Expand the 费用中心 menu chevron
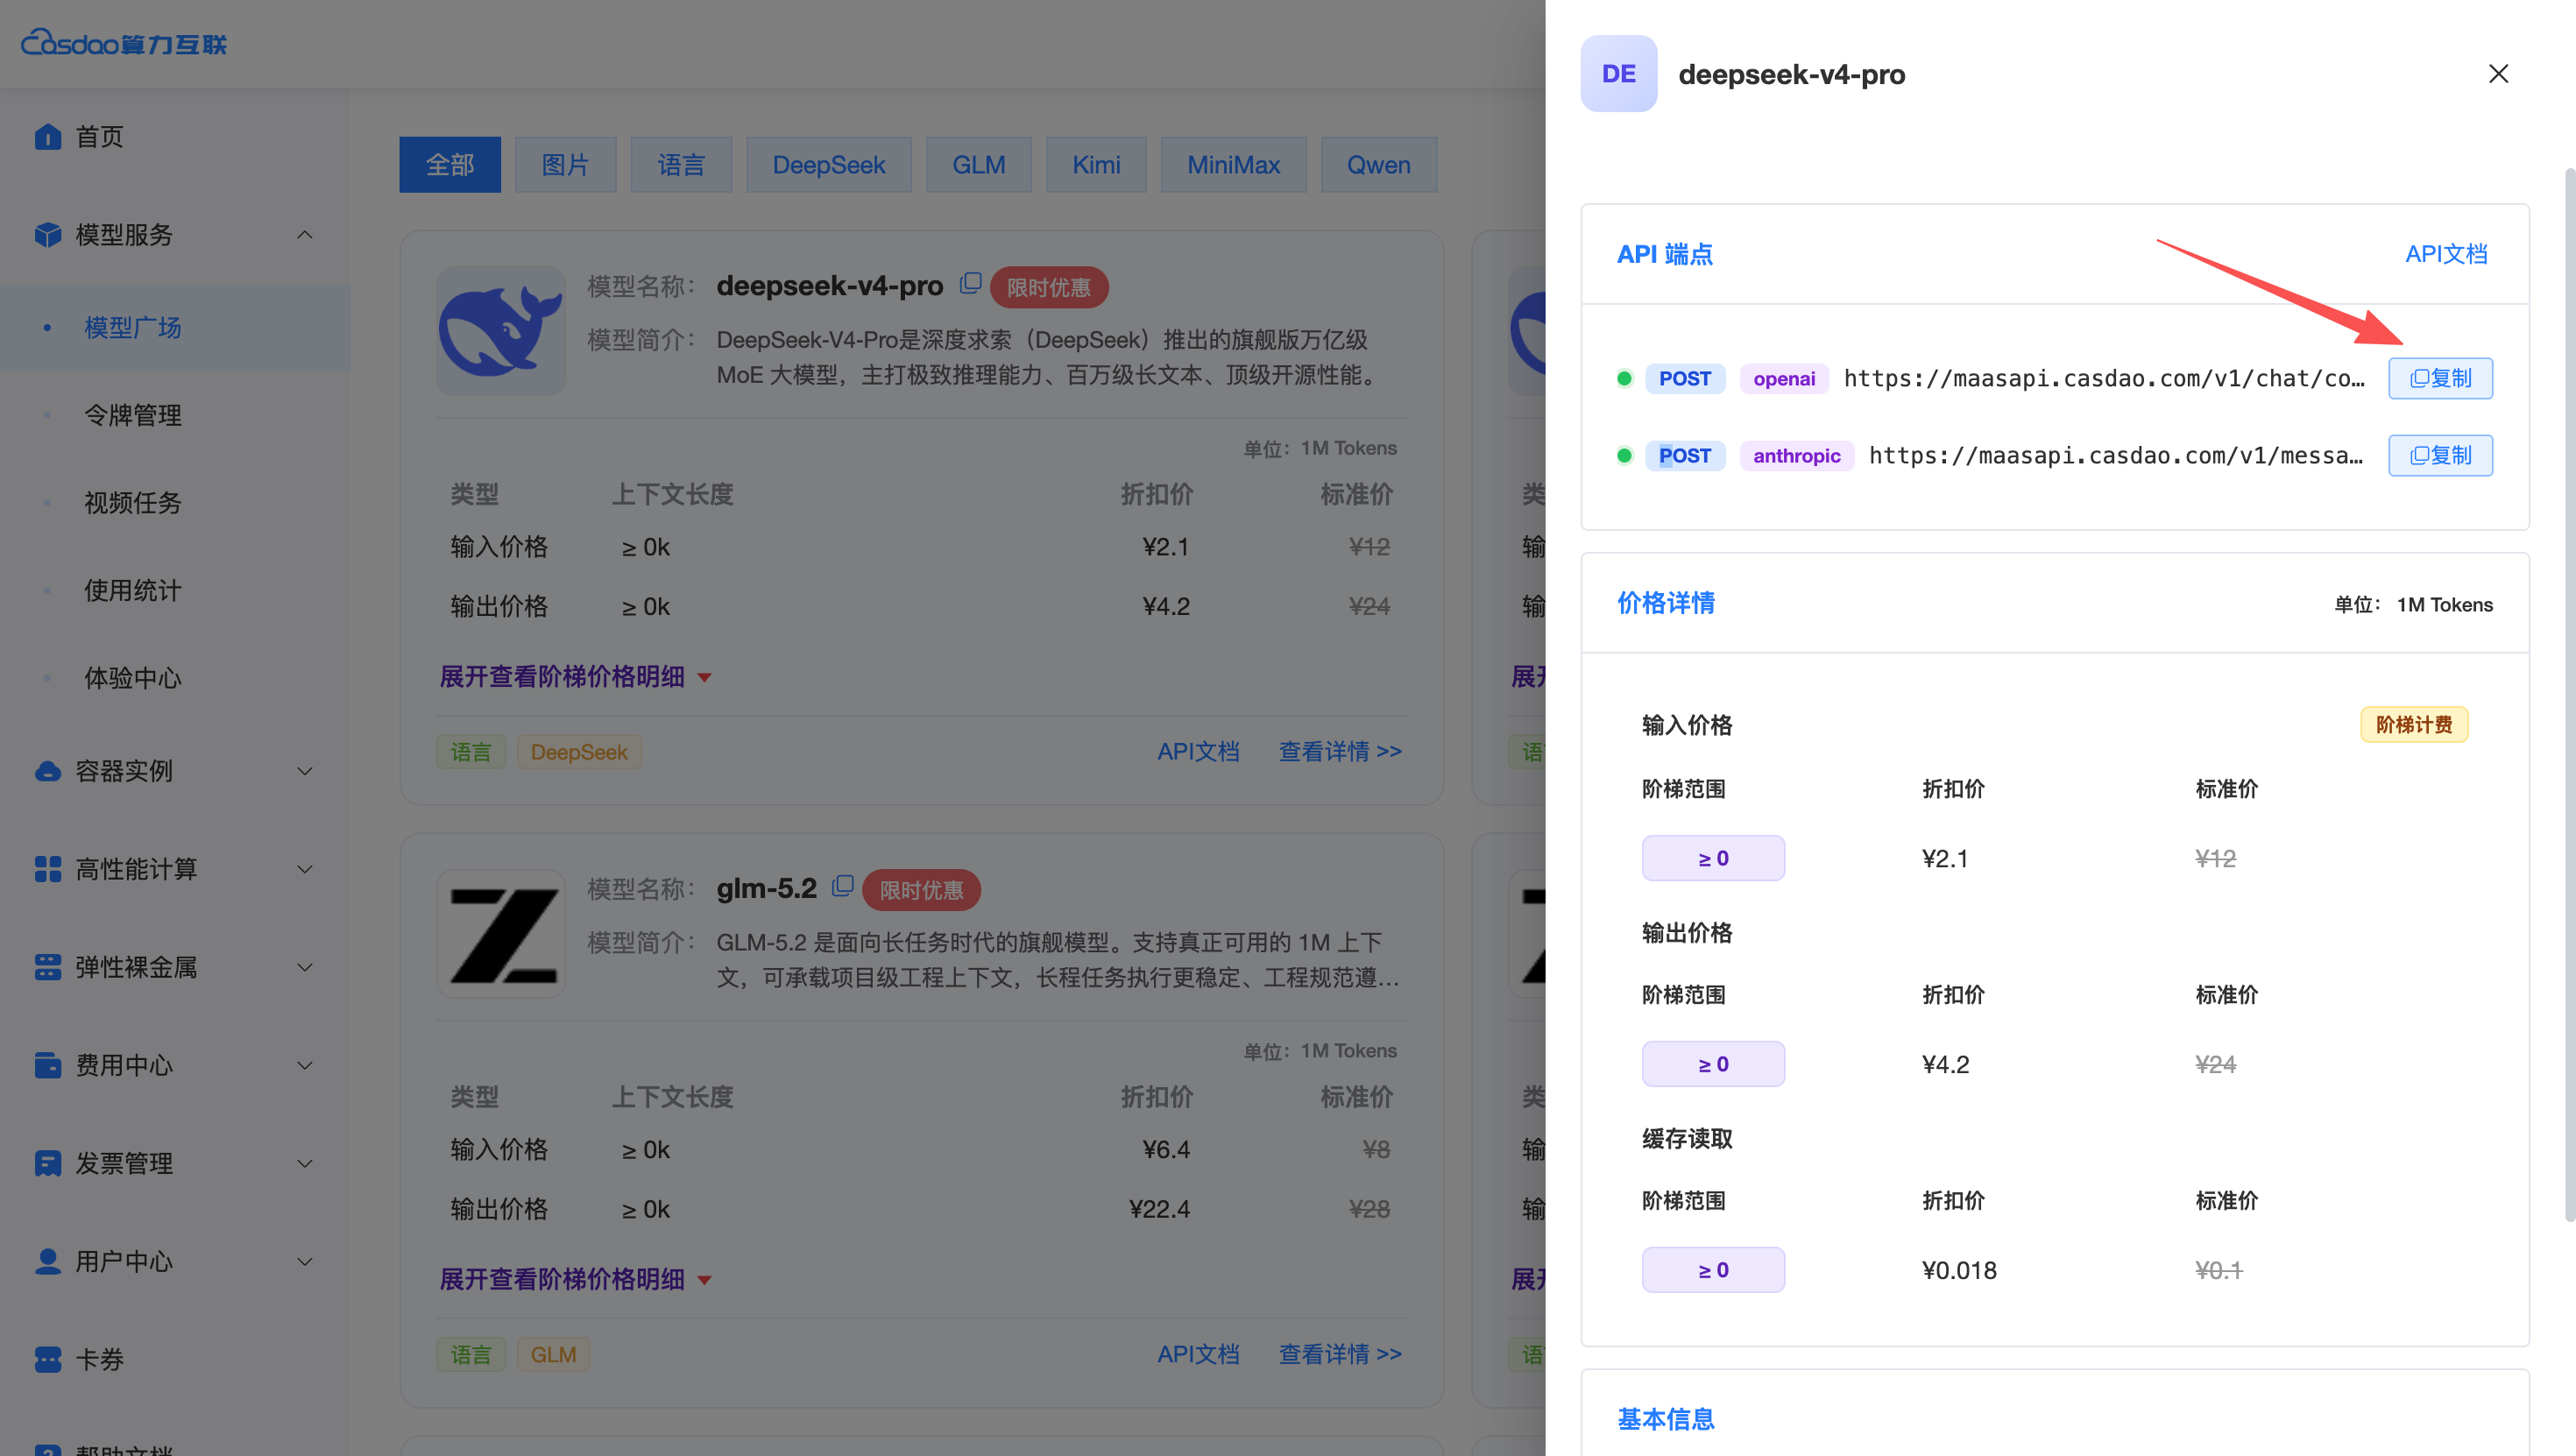Screen dimensions: 2576x1456 pos(305,1065)
